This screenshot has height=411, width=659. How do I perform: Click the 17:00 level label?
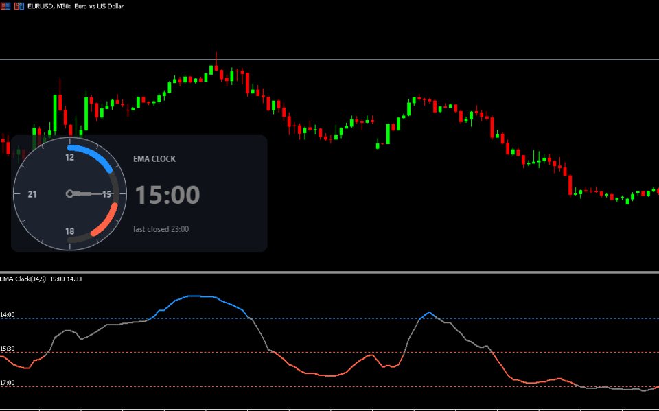(8, 383)
